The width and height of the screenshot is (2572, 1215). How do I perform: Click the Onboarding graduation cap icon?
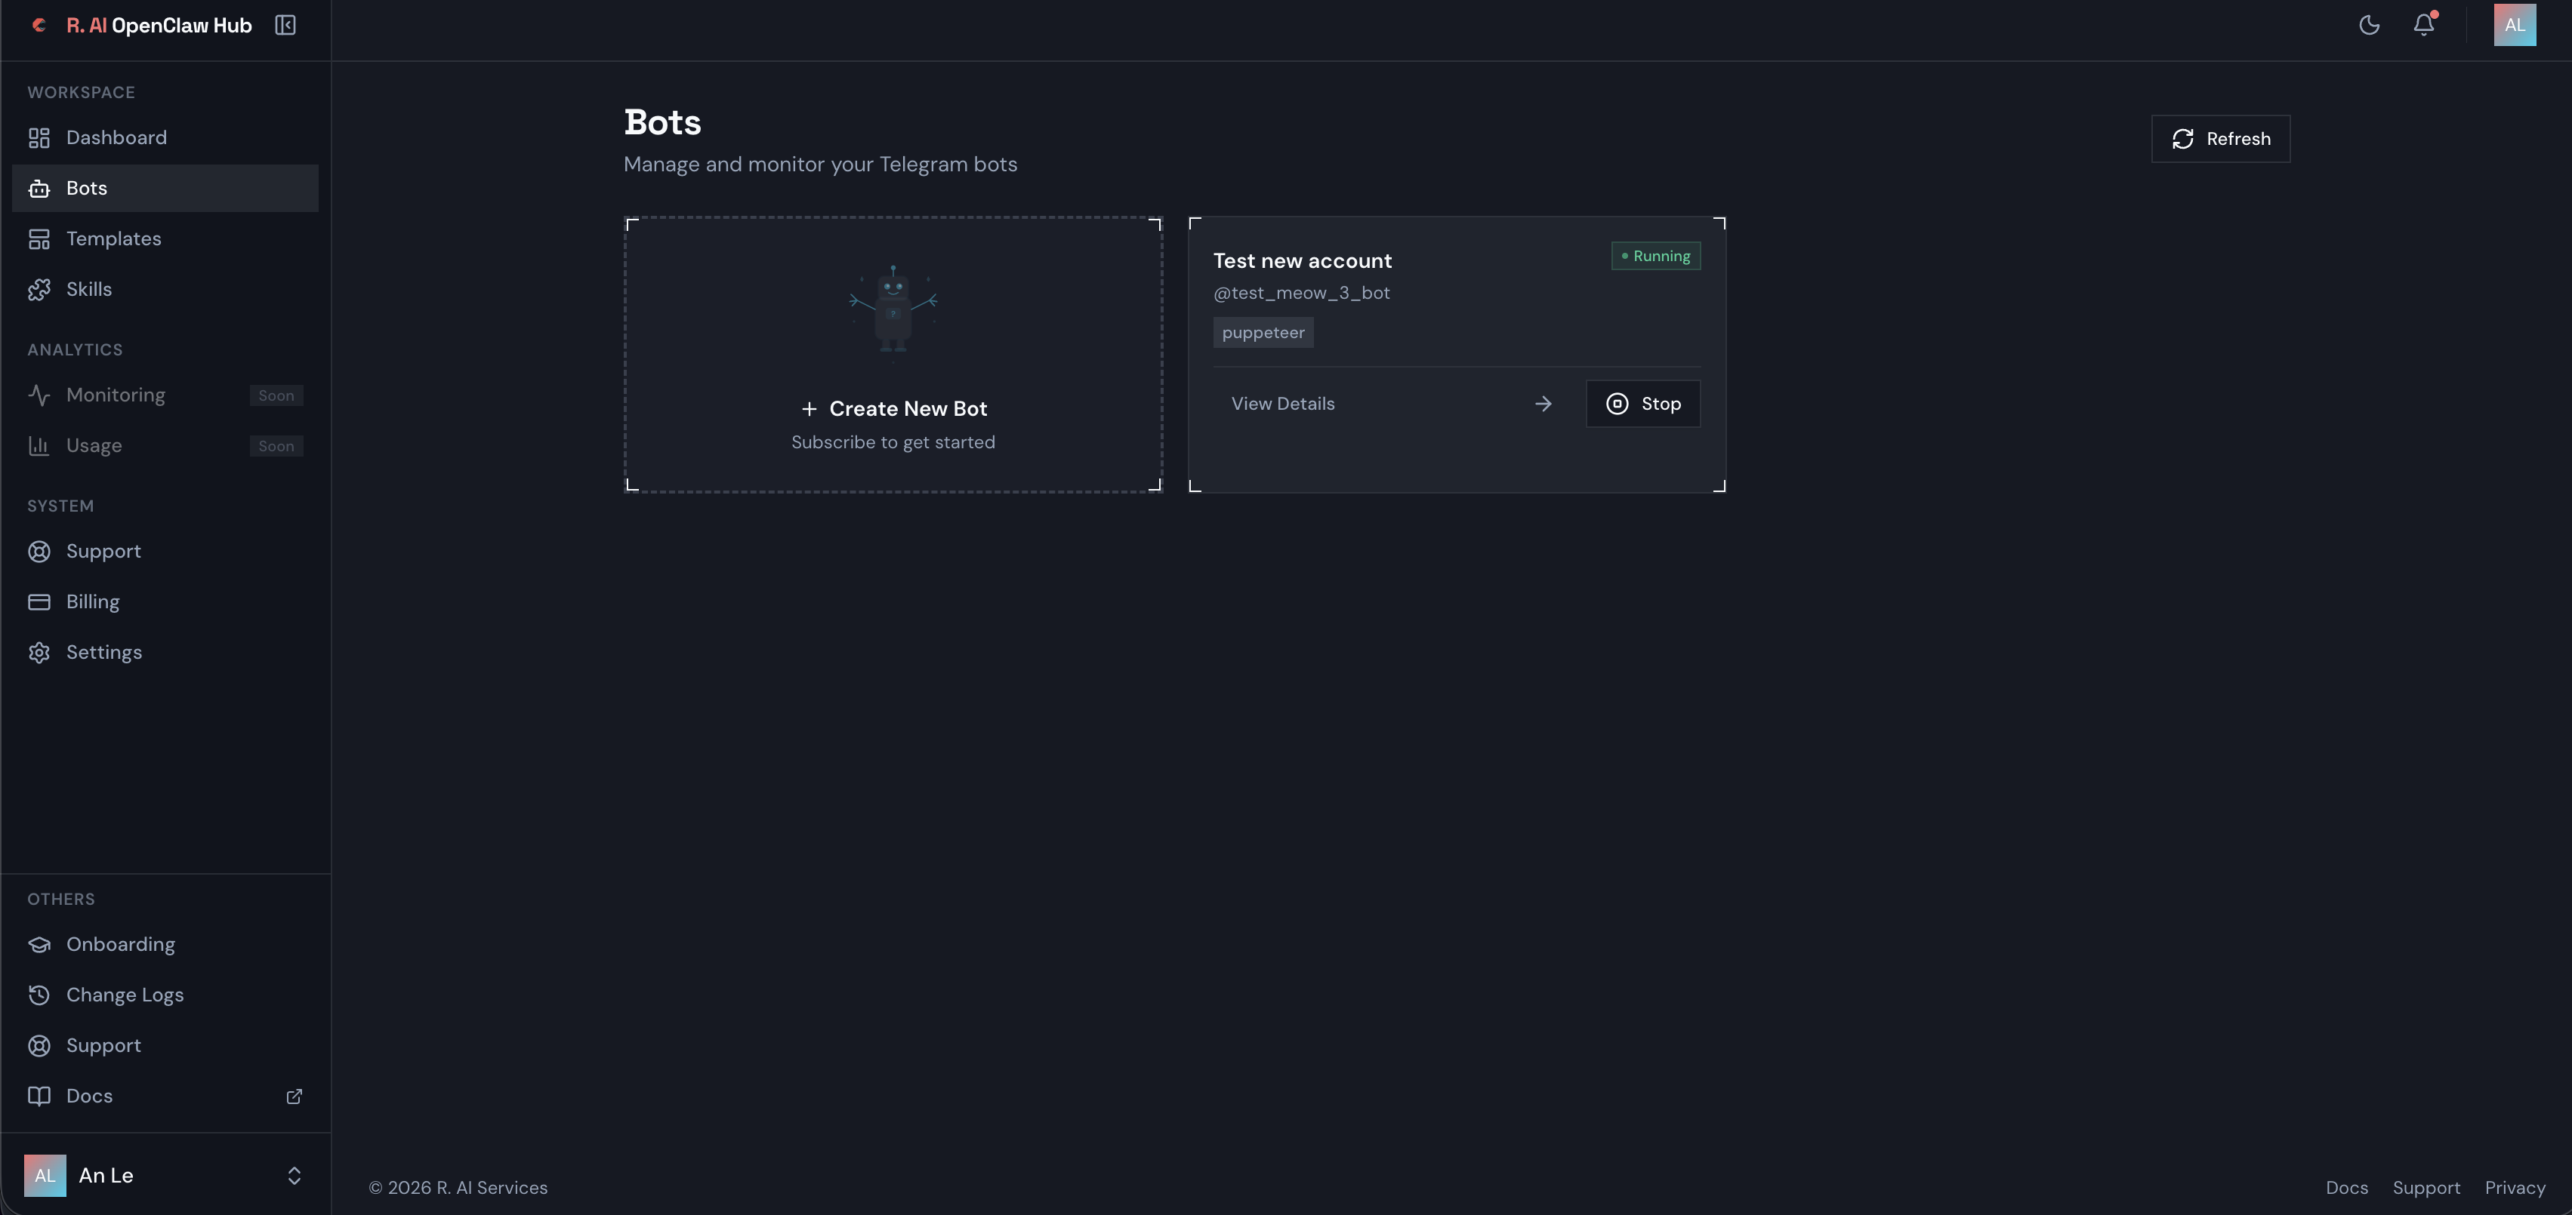(x=39, y=943)
